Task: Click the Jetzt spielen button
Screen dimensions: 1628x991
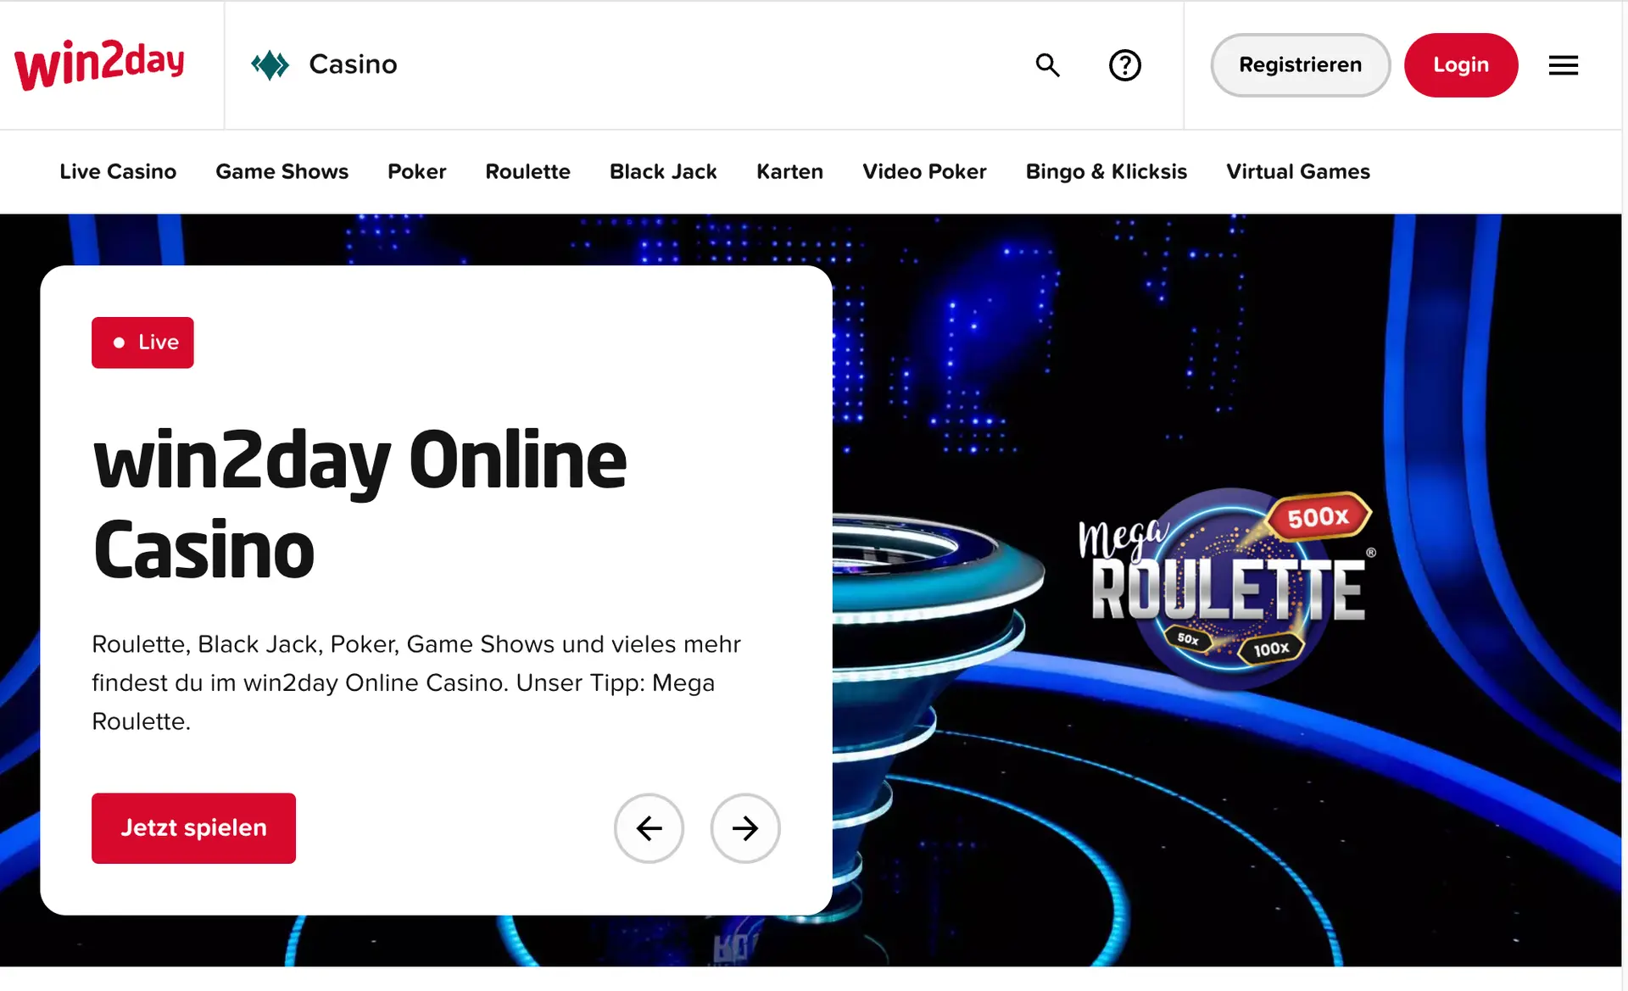Action: [193, 828]
